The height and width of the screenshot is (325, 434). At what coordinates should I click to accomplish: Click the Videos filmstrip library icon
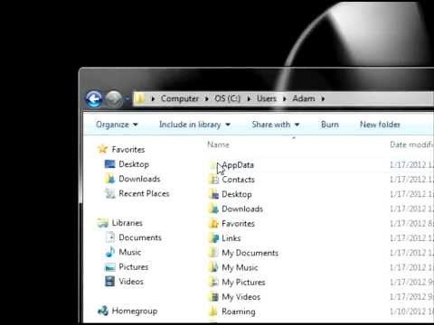pos(109,282)
